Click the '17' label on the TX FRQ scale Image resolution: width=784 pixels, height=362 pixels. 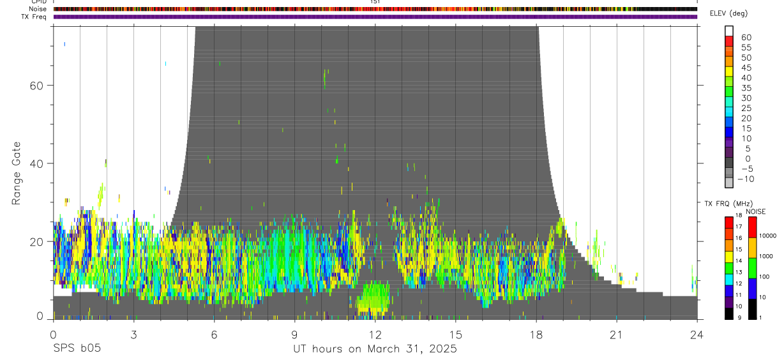point(739,227)
